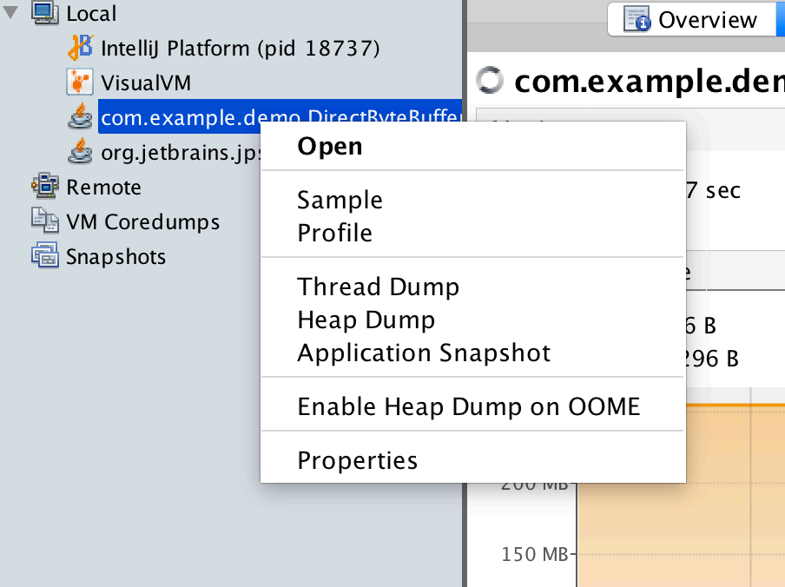Select the VisualVM tree entry

pos(146,82)
